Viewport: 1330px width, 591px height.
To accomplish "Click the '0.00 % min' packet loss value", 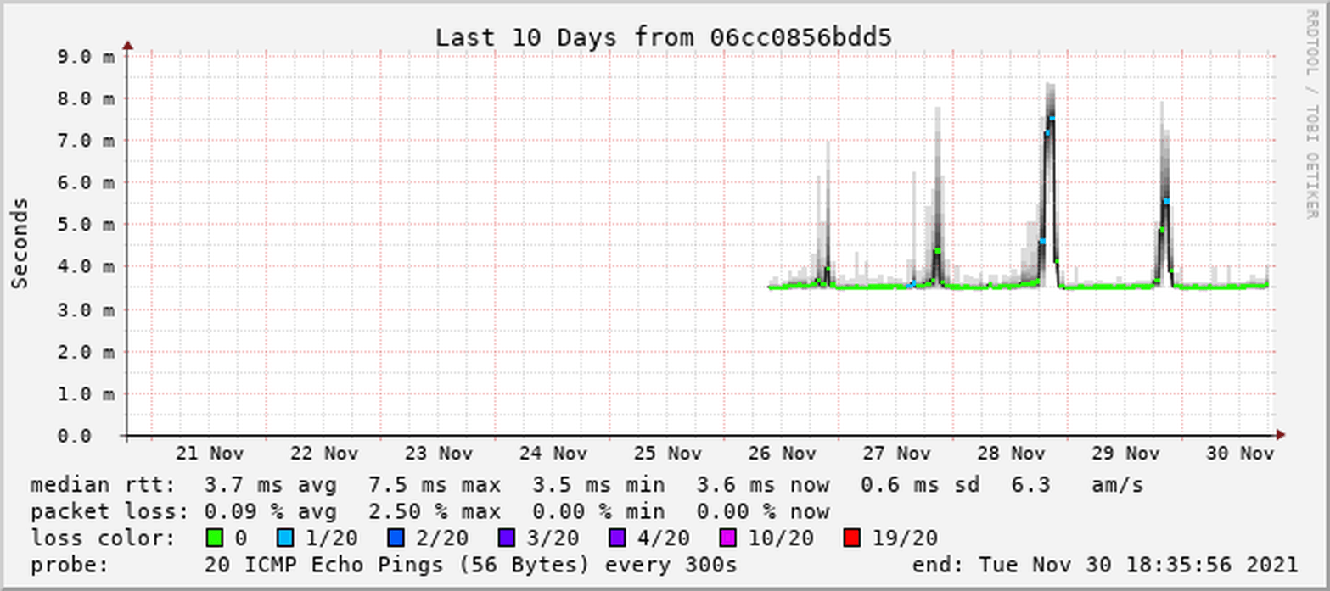I will coord(599,512).
